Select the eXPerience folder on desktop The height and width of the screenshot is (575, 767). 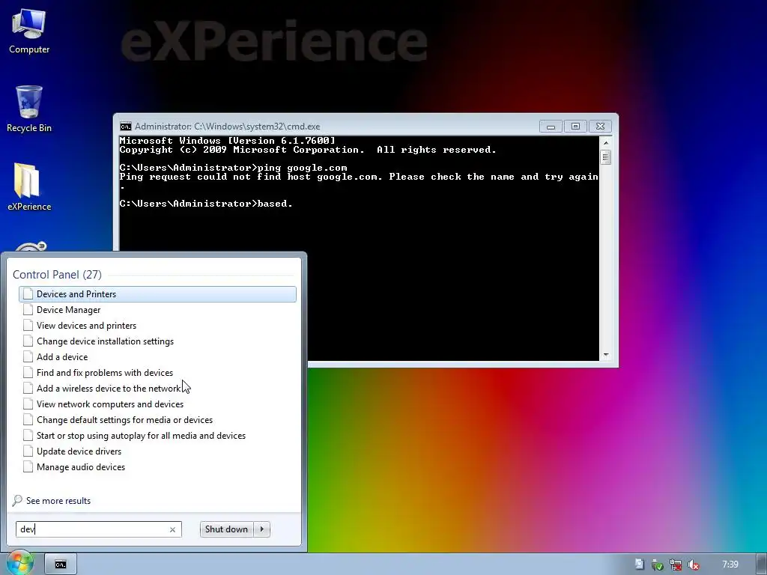coord(29,186)
